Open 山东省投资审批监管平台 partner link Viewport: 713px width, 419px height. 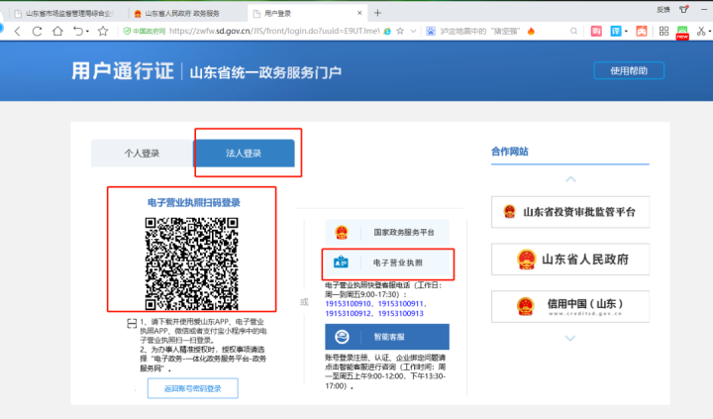(570, 212)
